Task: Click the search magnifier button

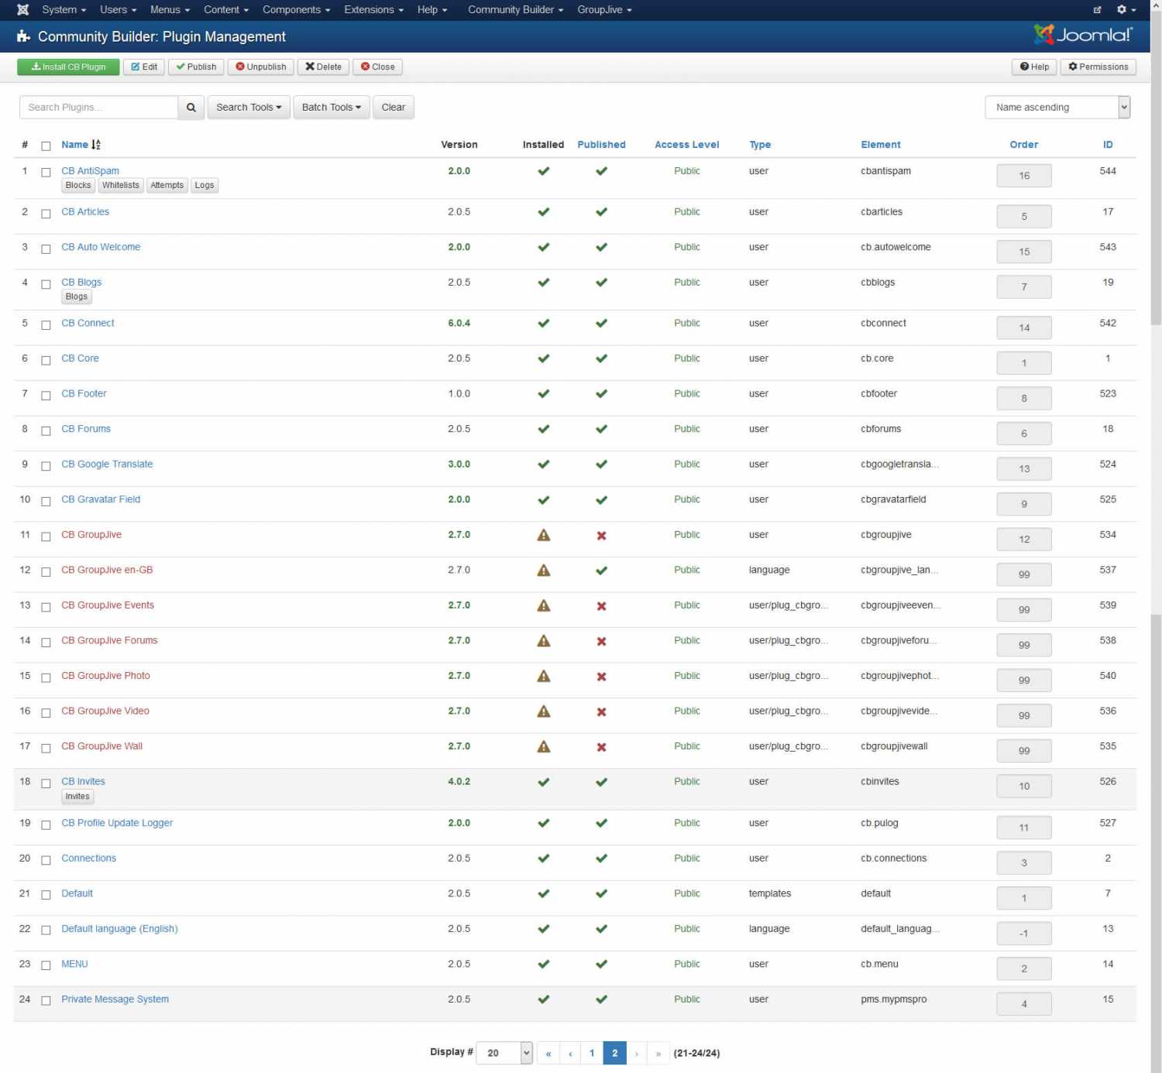Action: pos(191,108)
